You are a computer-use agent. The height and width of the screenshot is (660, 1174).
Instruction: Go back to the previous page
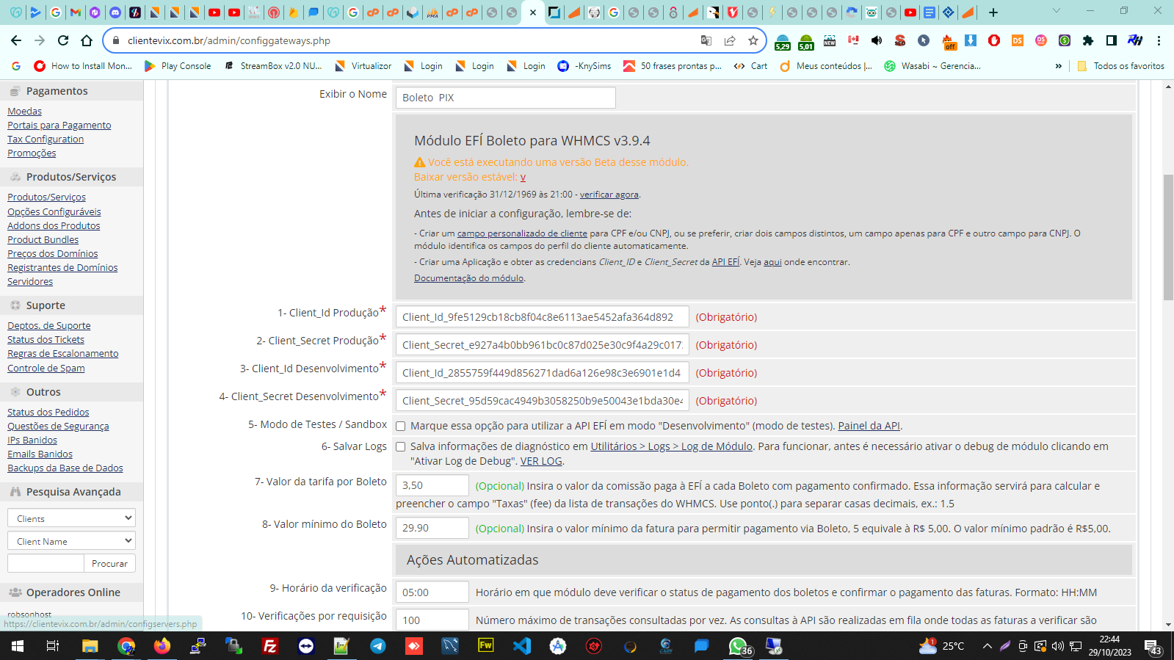pyautogui.click(x=16, y=40)
